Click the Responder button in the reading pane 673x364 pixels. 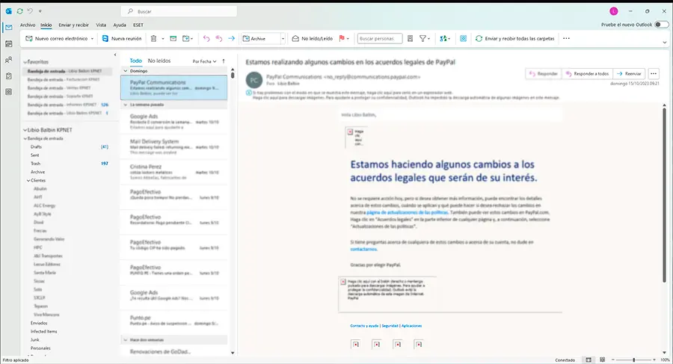click(544, 74)
